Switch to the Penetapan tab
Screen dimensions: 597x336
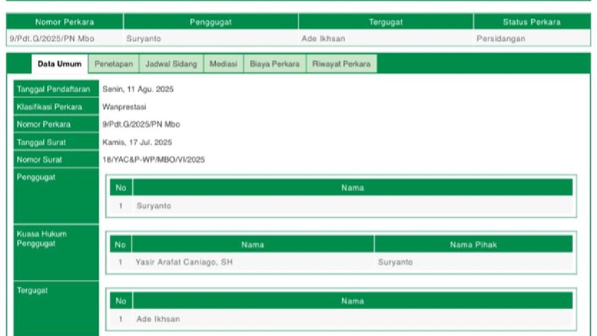coord(113,64)
